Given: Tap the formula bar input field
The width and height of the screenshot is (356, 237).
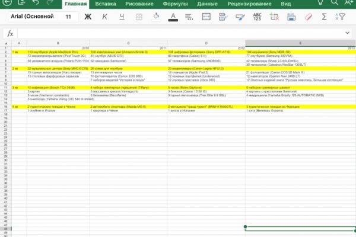Looking at the screenshot, I should pyautogui.click(x=180, y=34).
